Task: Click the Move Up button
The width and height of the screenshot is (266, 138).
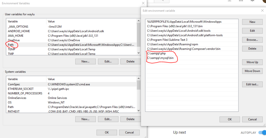Action: [x=252, y=62]
